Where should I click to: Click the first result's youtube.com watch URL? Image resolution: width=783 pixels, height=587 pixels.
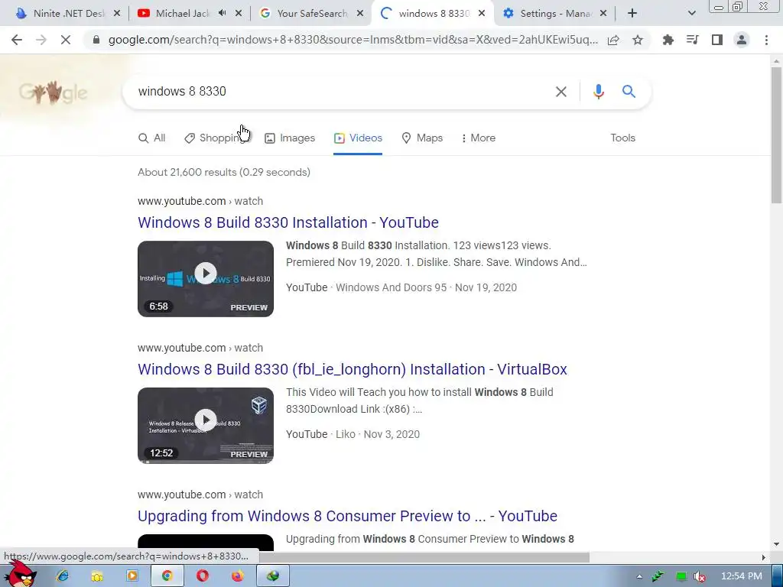click(200, 201)
